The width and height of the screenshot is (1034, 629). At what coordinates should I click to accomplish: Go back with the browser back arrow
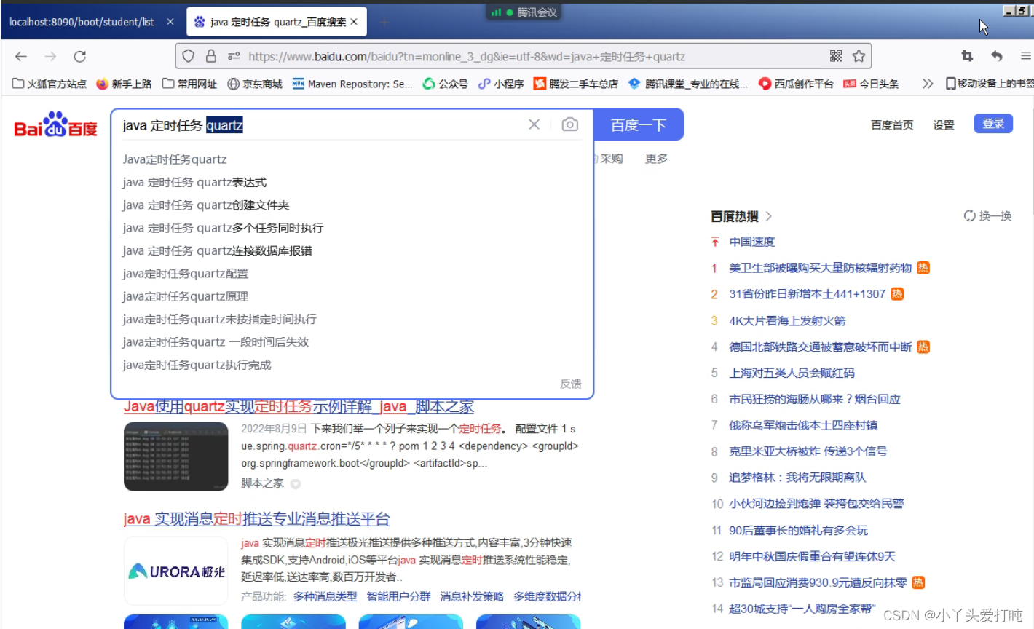coord(21,56)
